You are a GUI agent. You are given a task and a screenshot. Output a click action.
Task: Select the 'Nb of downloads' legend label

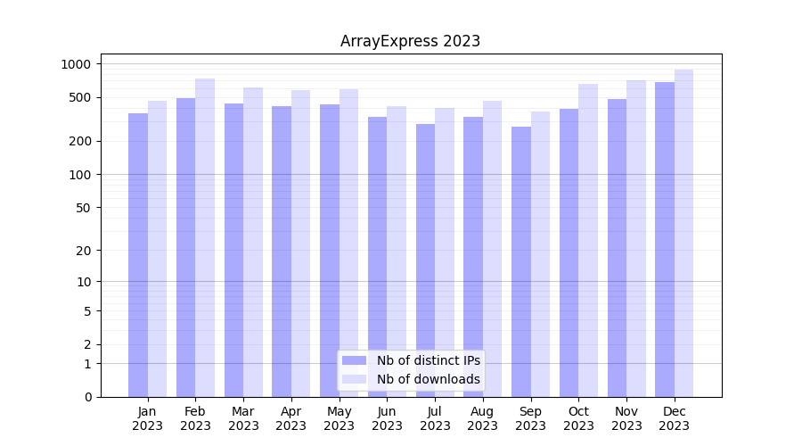pos(428,379)
